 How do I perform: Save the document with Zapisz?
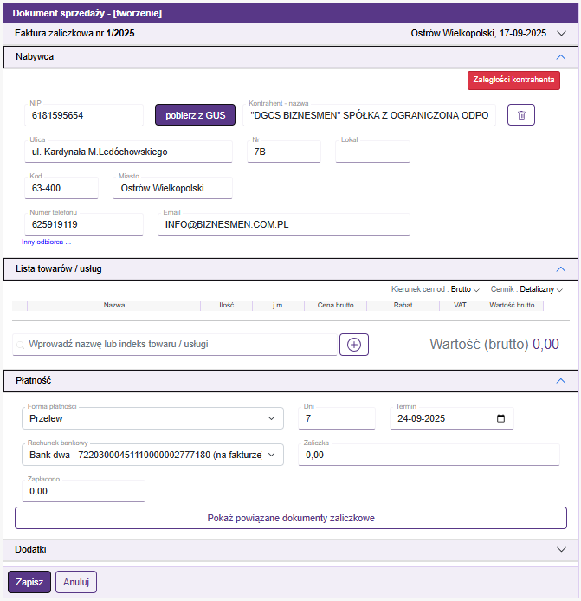click(29, 582)
